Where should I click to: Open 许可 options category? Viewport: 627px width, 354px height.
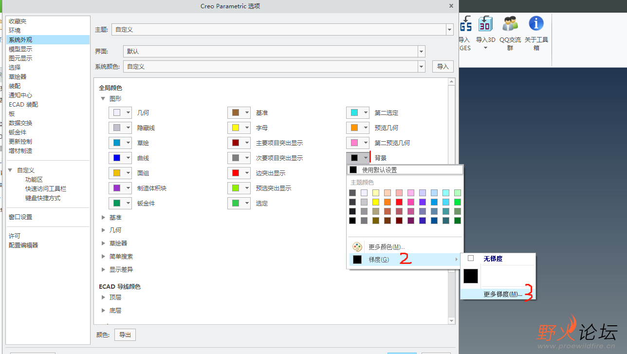pos(15,236)
